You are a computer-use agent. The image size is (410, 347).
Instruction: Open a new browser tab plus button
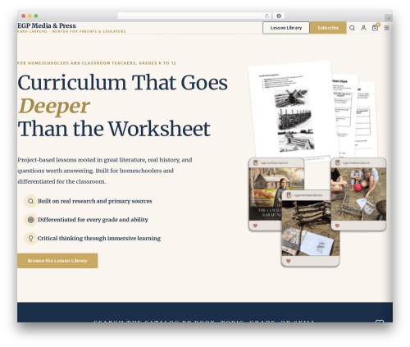coord(389,18)
